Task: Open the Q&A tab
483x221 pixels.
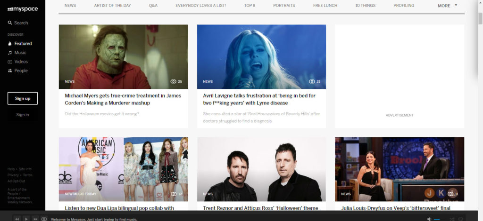Action: tap(153, 6)
